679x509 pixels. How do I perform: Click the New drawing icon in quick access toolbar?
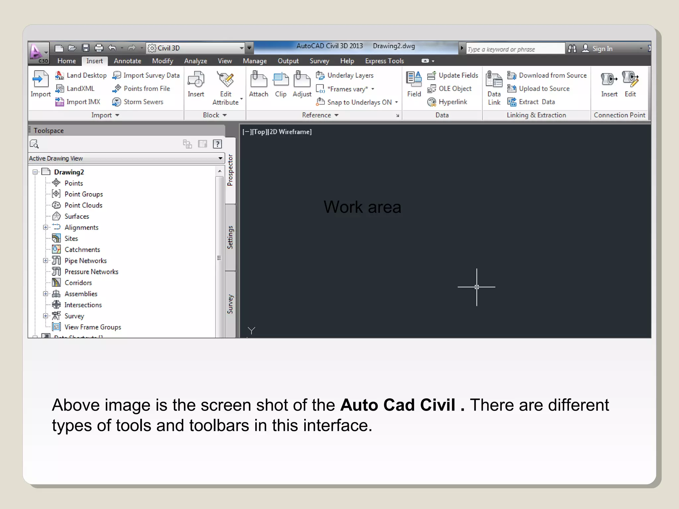click(59, 48)
